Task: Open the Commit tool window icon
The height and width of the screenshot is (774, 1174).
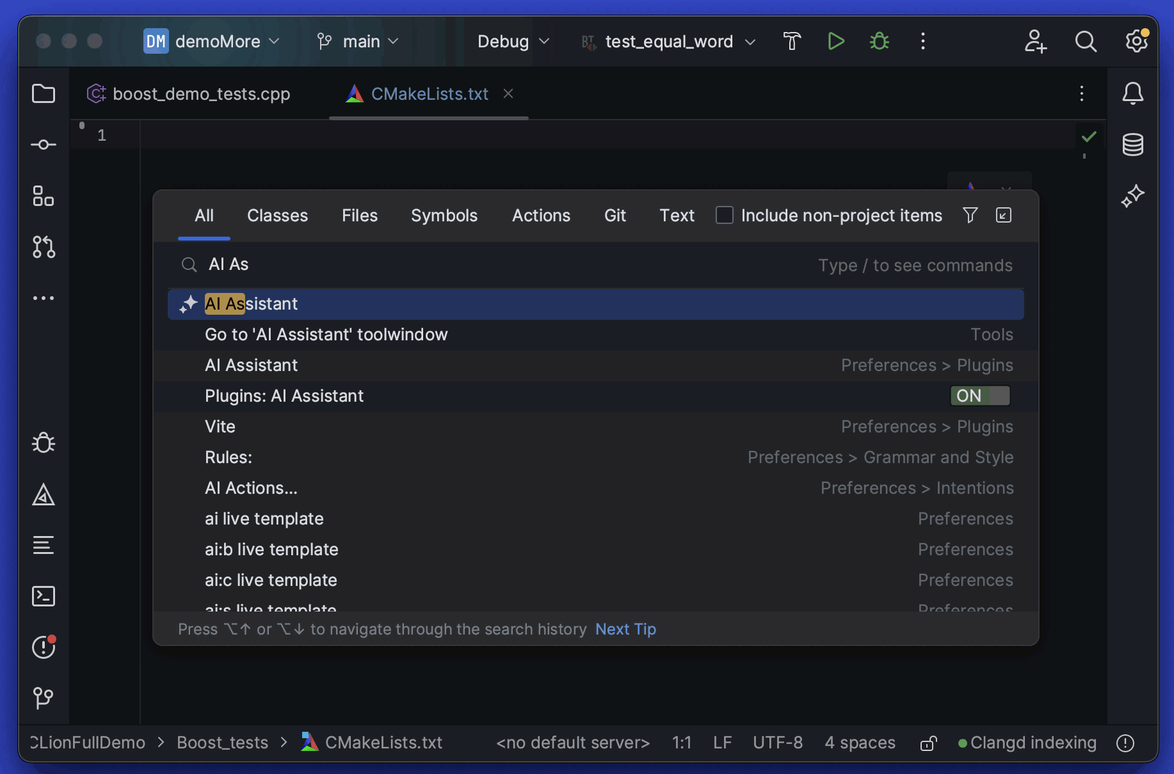Action: pos(44,145)
